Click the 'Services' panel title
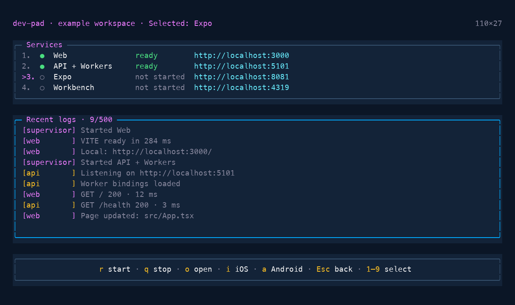The width and height of the screenshot is (515, 305). coord(44,45)
